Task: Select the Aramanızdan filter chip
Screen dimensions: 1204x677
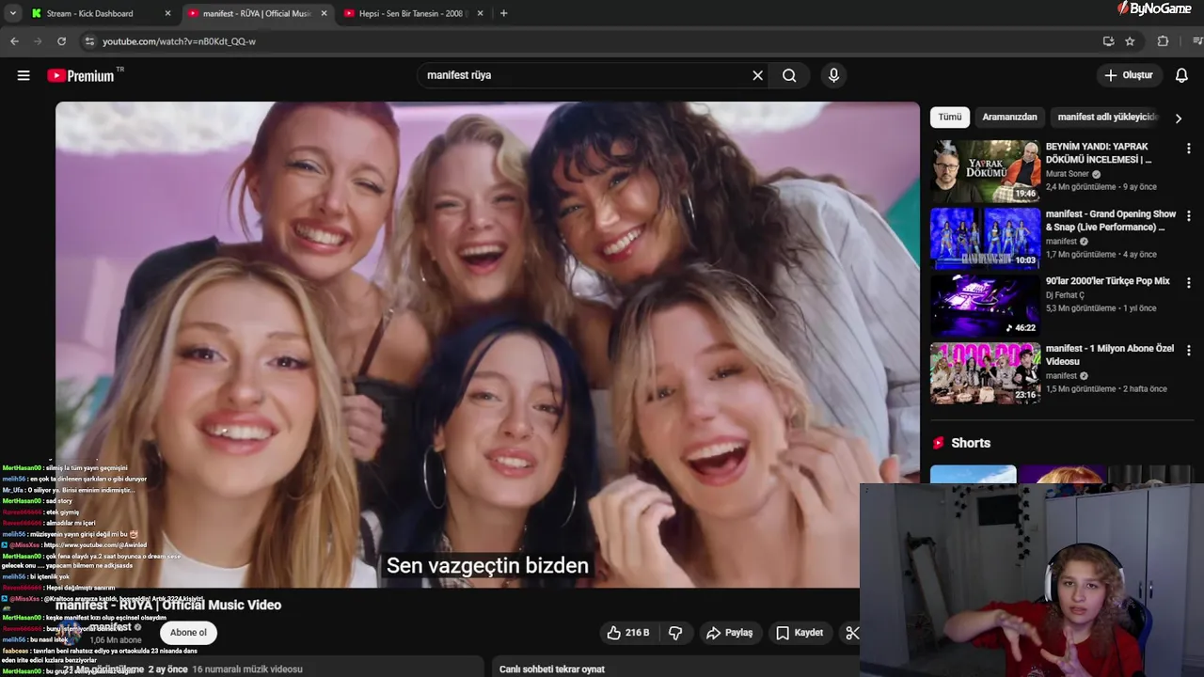Action: (1009, 117)
